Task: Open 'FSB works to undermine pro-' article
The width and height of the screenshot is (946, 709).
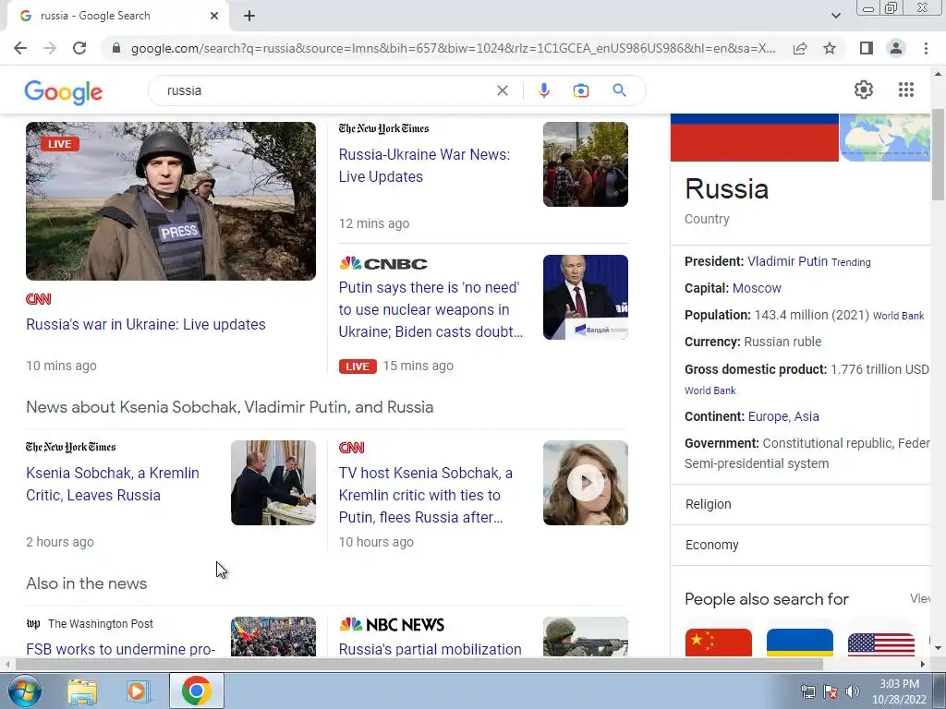Action: (x=121, y=649)
